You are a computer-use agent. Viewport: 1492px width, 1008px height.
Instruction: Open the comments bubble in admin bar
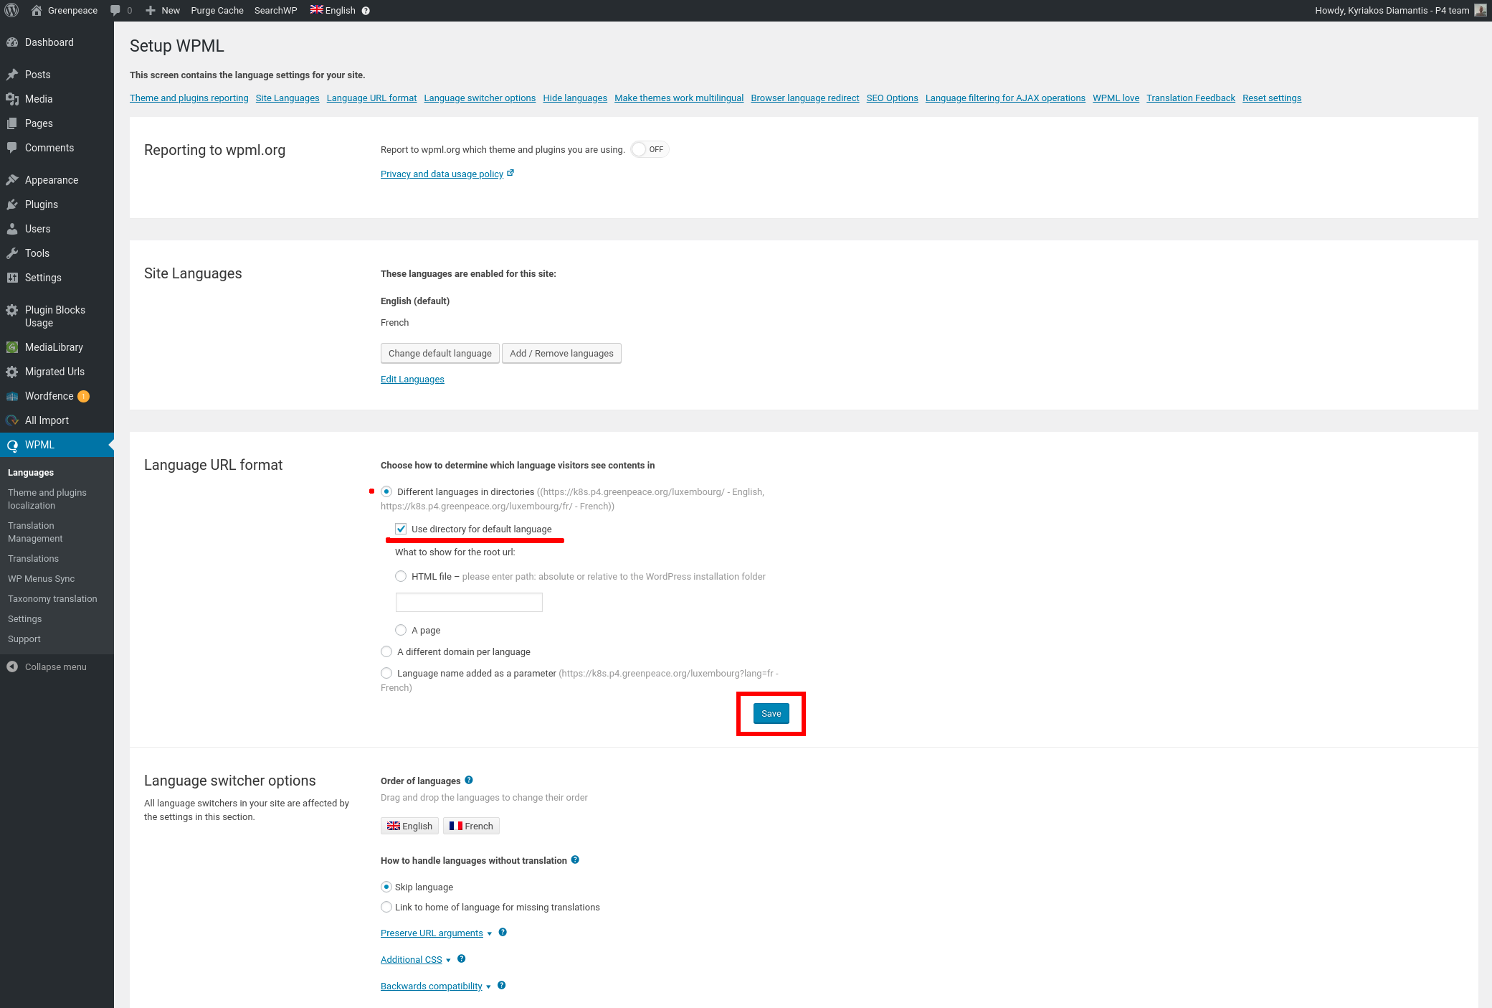click(x=115, y=11)
